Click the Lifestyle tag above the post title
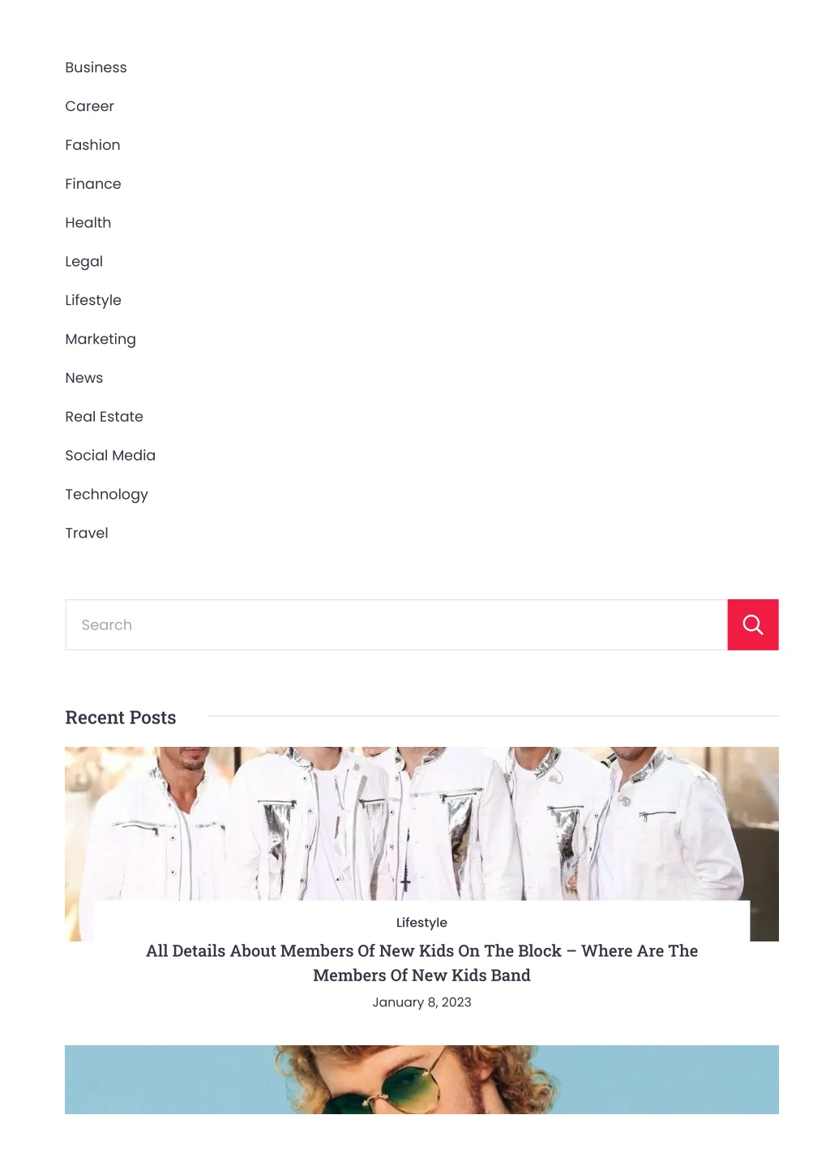Viewport: 830px width, 1175px height. (421, 923)
